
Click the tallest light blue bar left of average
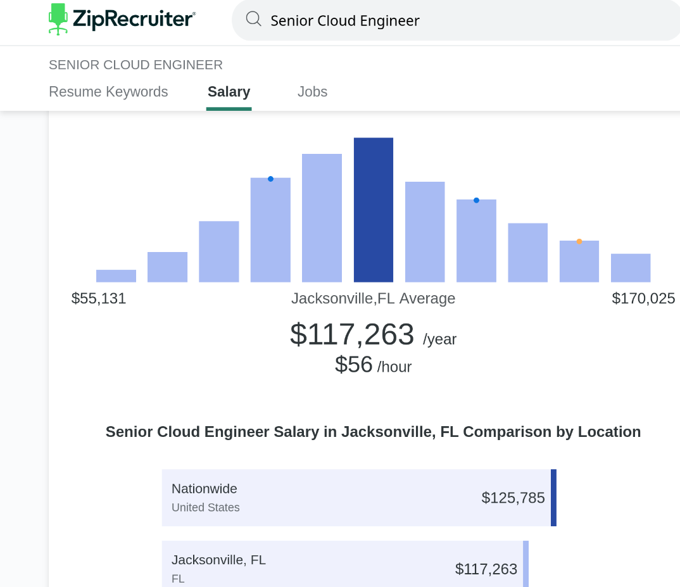tap(322, 218)
